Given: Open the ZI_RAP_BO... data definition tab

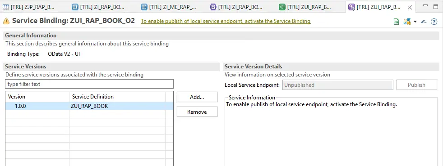Looking at the screenshot, I should tap(99, 7).
